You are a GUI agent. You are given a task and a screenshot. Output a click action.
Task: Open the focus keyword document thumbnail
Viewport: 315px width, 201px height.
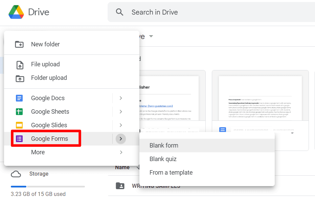tap(260, 98)
